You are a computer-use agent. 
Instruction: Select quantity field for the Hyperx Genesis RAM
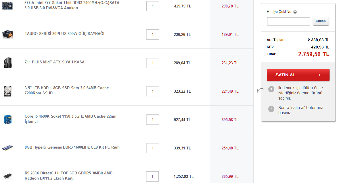click(153, 148)
